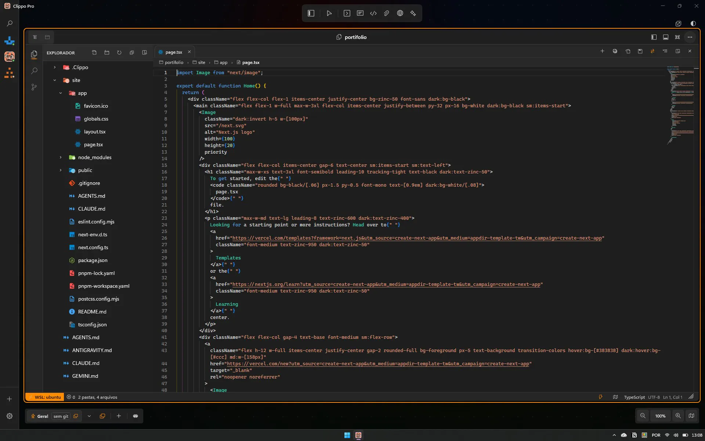Click the WSL: ubuntu status button
The image size is (705, 441).
tap(44, 397)
